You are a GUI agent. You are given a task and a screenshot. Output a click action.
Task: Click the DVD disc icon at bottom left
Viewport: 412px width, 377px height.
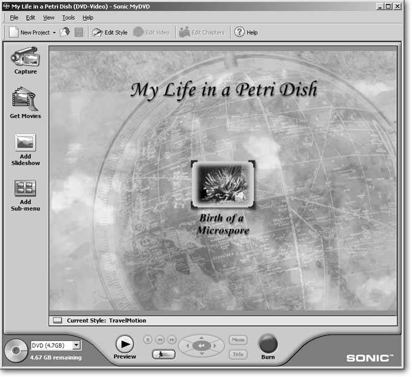click(15, 350)
